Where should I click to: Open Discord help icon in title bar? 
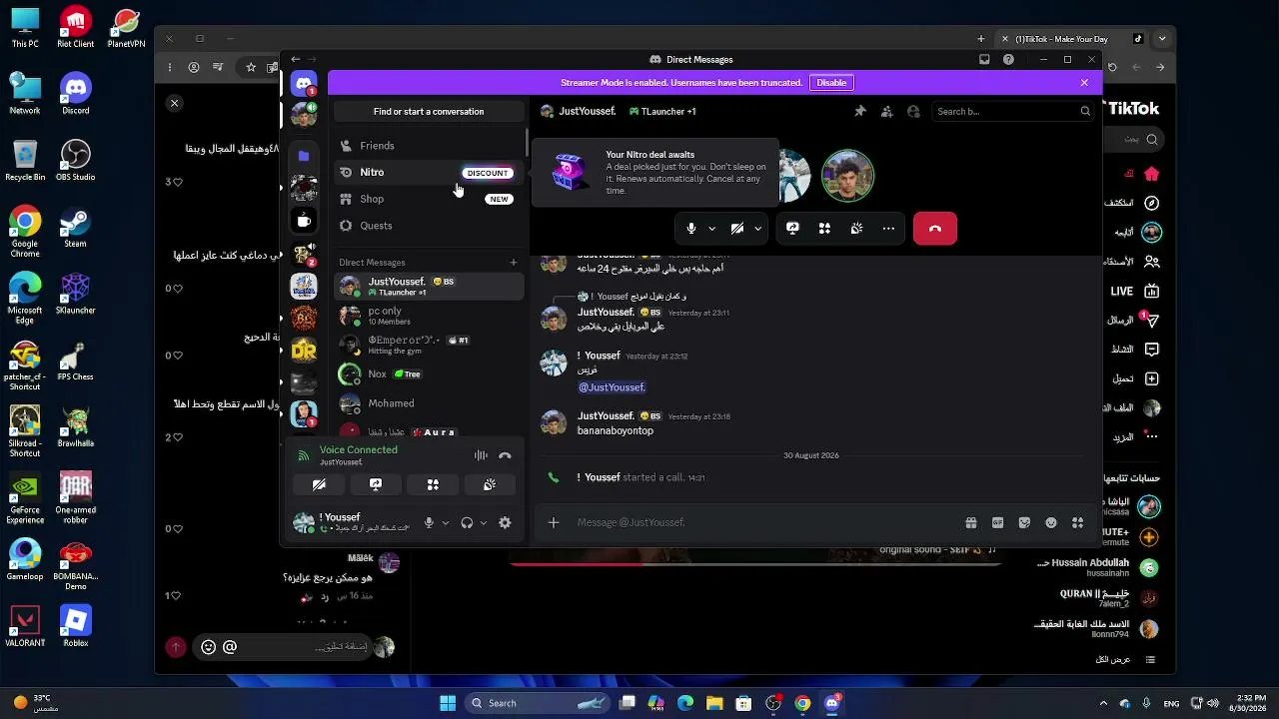click(x=1008, y=60)
